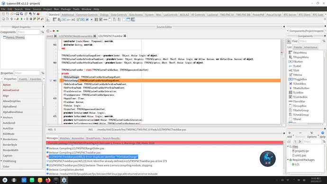The image size is (327, 184).
Task: Expand the BorderIcons property
Action: tap(1, 139)
